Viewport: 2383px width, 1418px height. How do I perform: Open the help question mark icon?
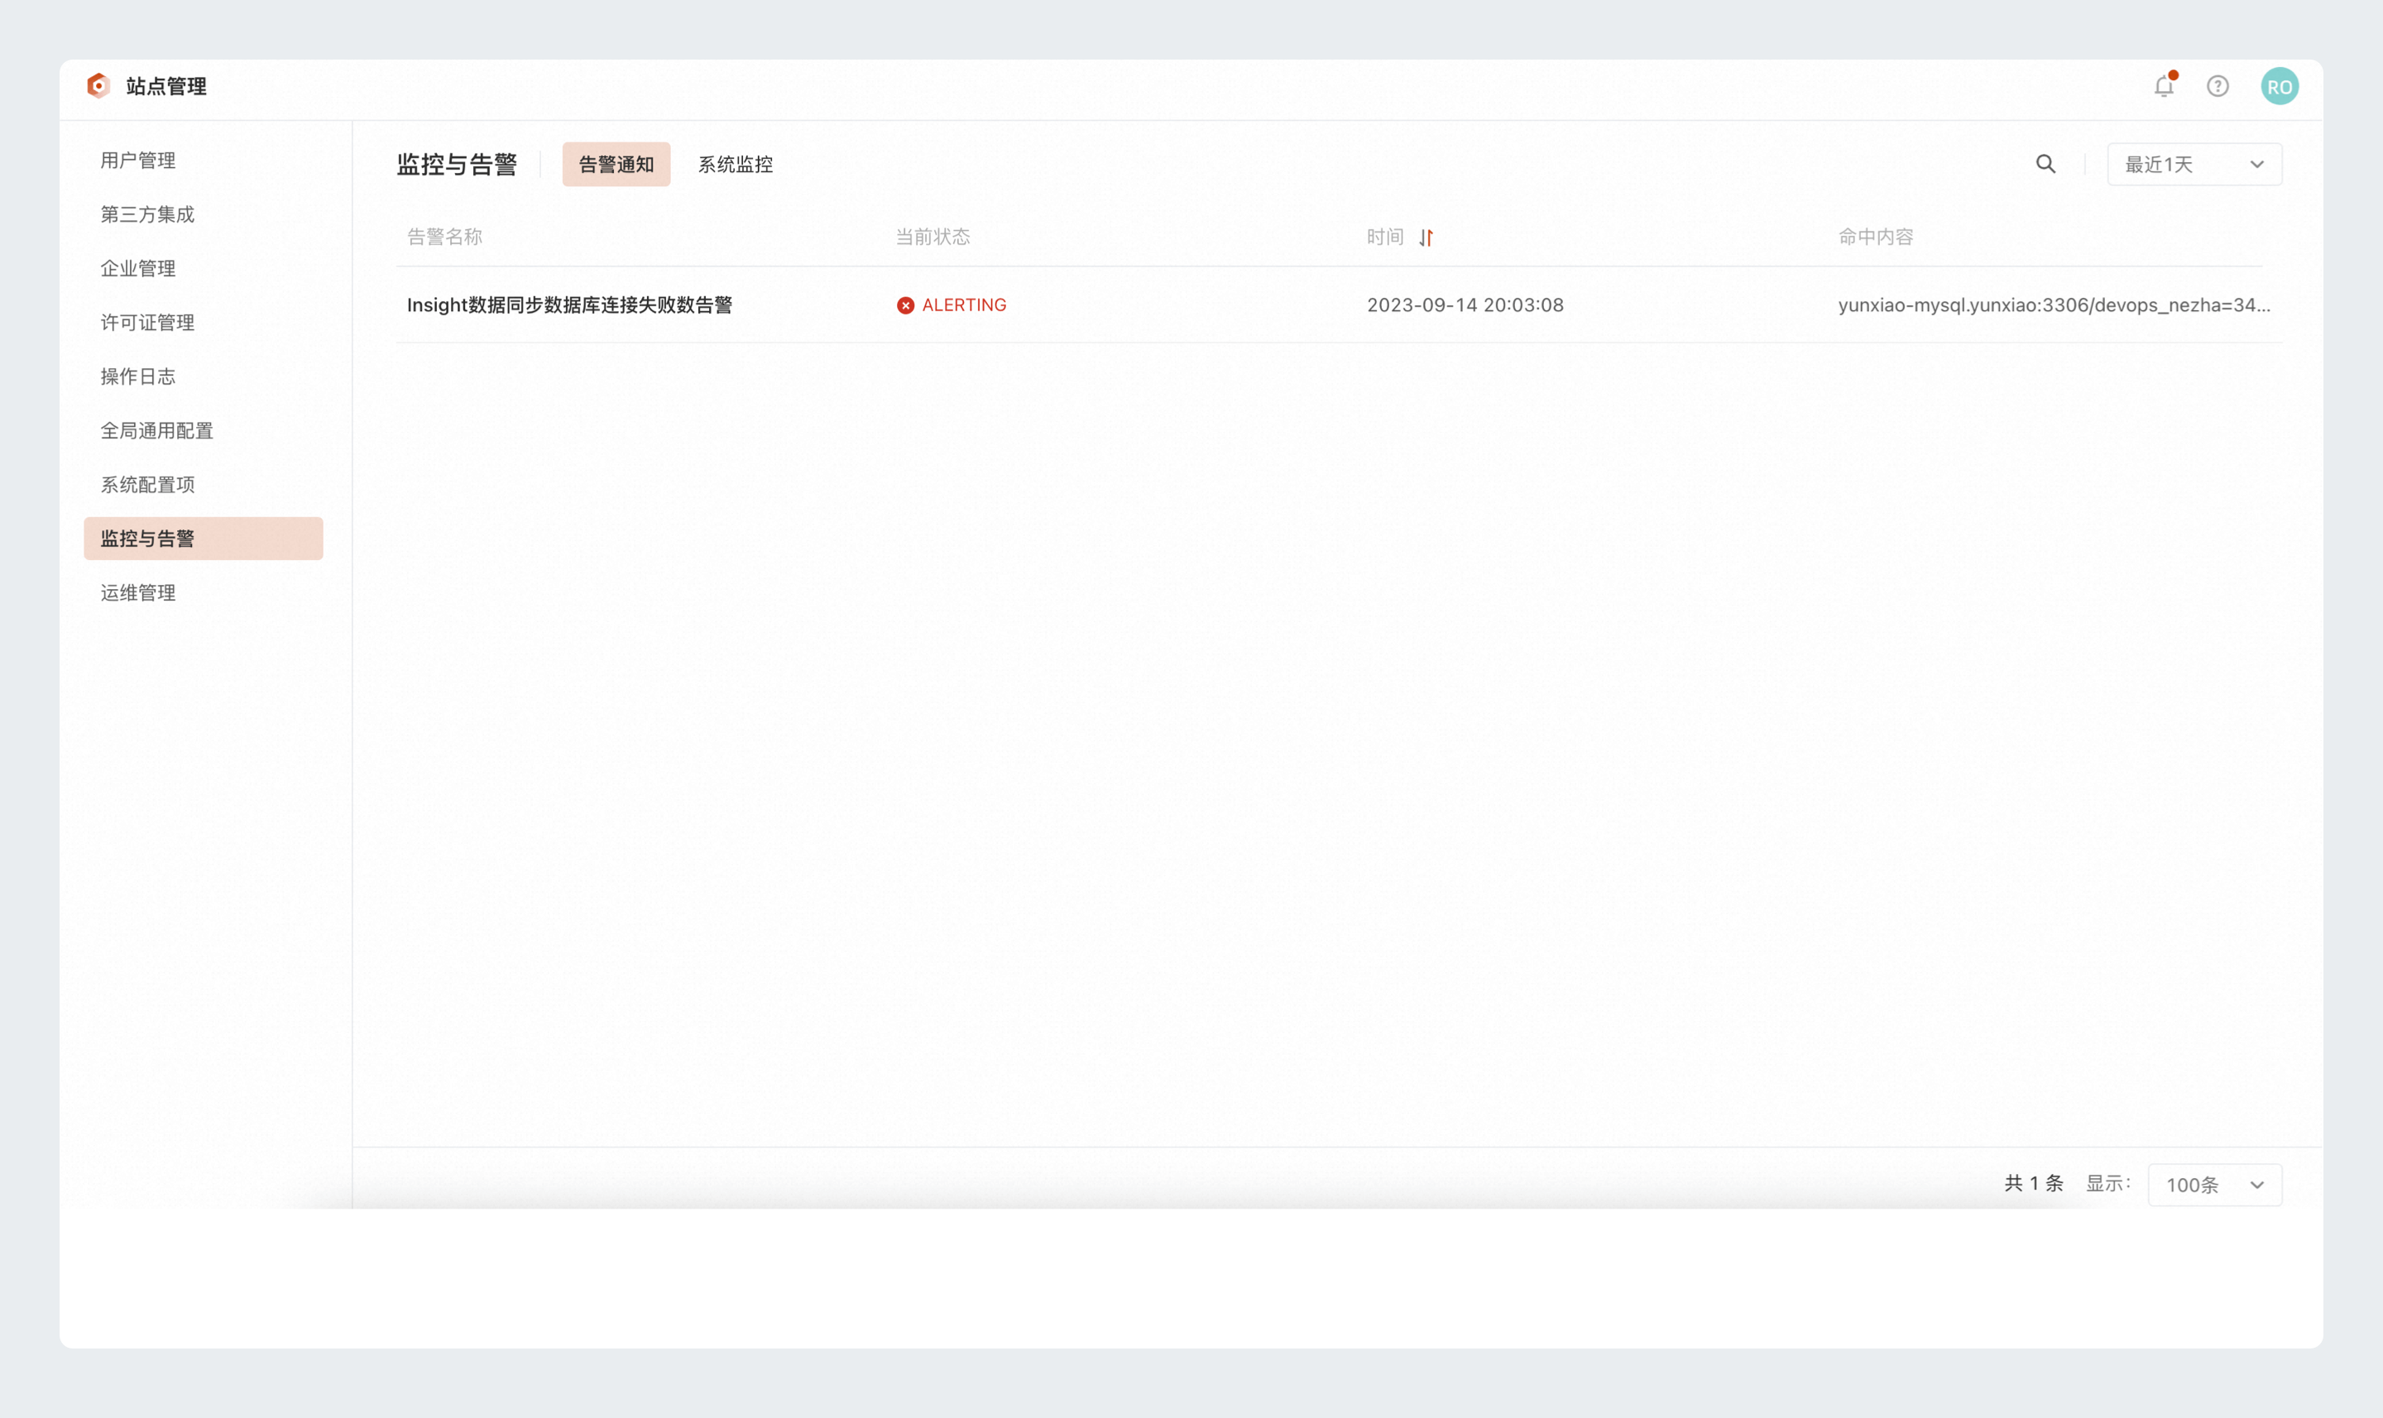coord(2218,86)
